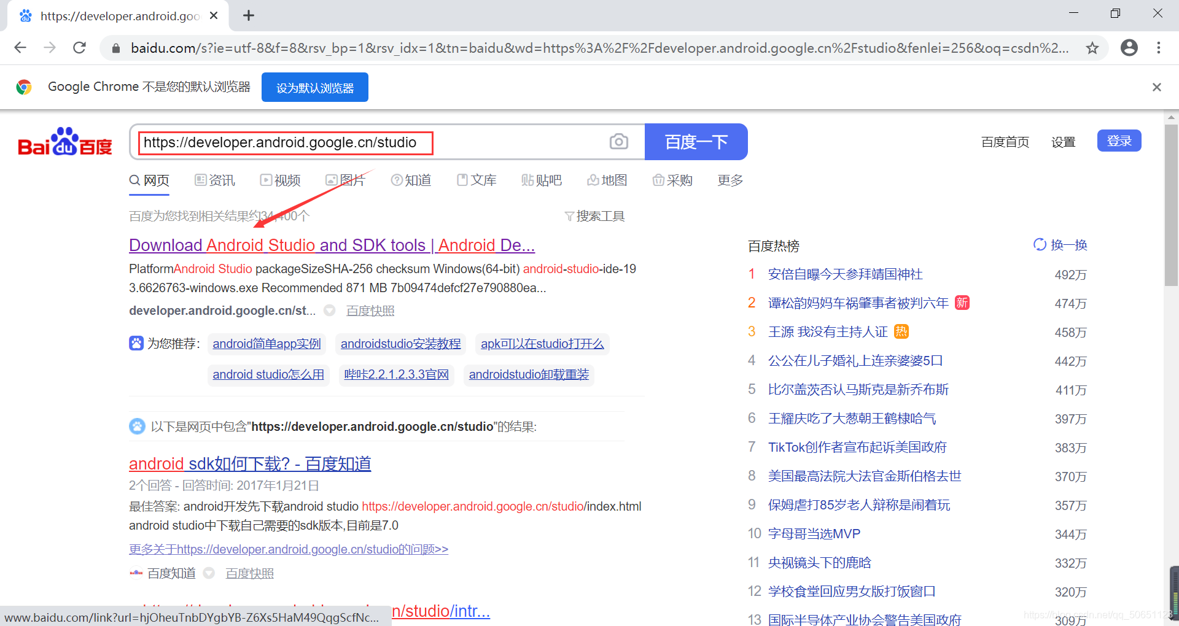This screenshot has width=1179, height=626.
Task: Bookmark this page with star icon
Action: 1092,48
